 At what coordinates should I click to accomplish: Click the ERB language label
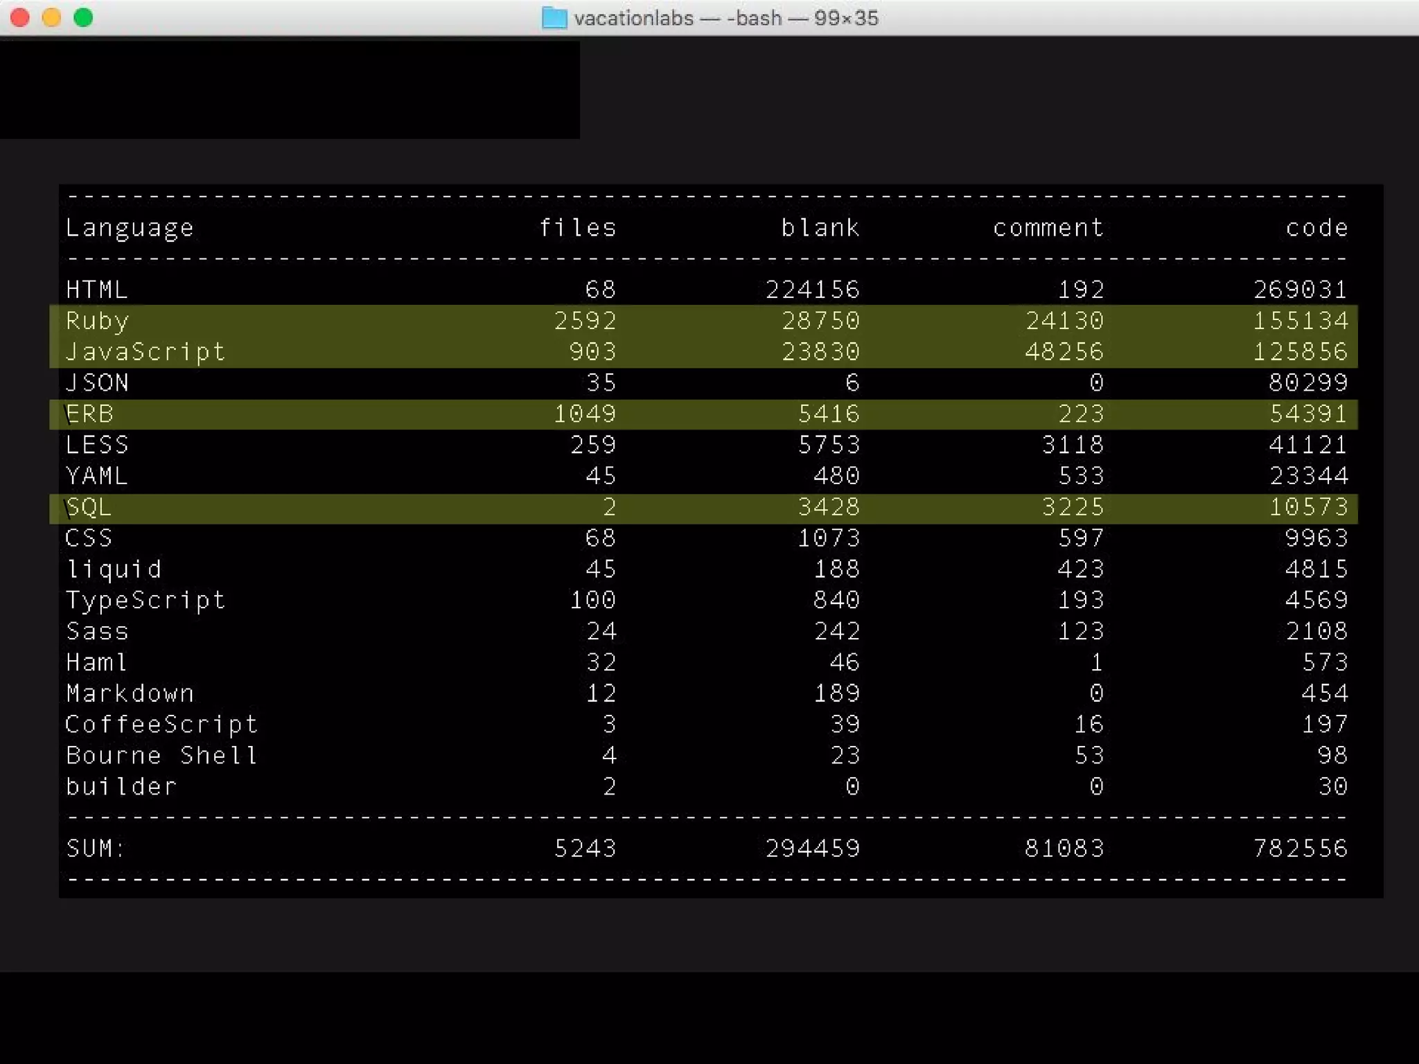(x=90, y=414)
